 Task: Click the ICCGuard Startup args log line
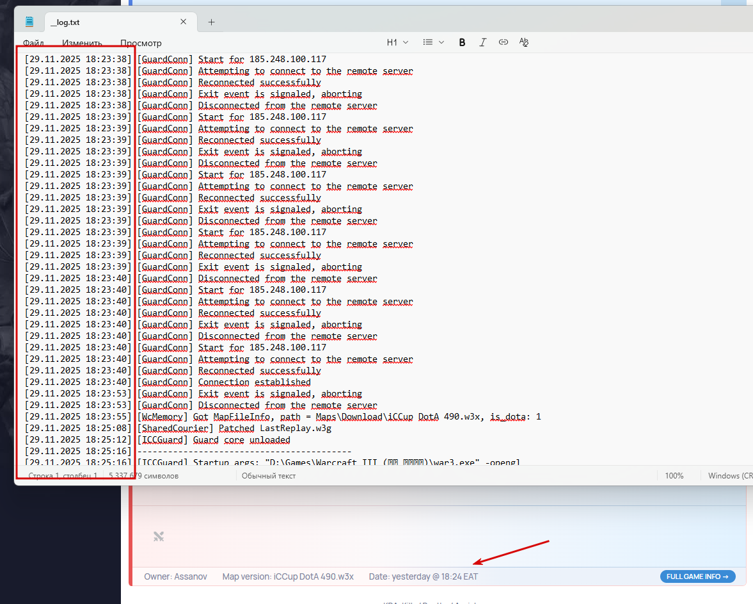(273, 462)
